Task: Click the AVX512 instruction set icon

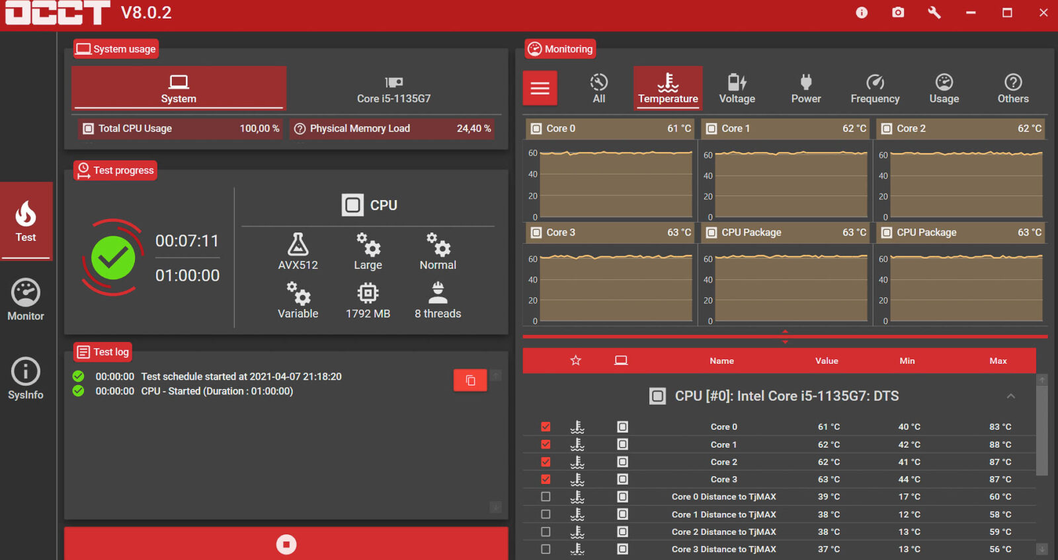Action: pos(298,244)
